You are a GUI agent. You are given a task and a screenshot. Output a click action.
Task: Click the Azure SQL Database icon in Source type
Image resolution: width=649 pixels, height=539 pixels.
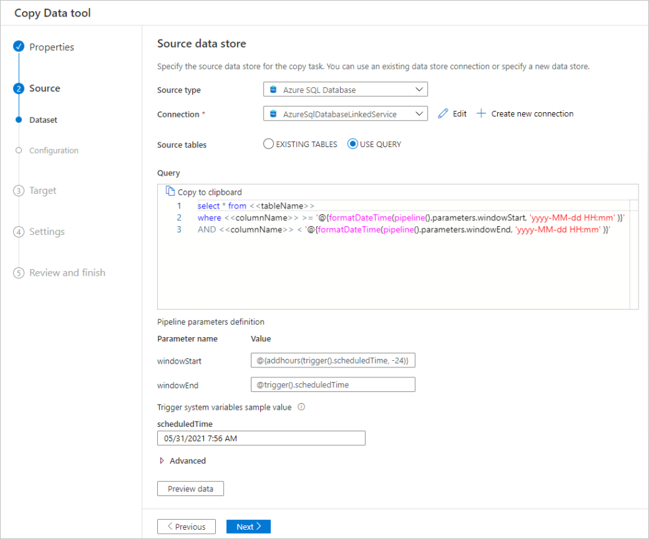click(273, 88)
